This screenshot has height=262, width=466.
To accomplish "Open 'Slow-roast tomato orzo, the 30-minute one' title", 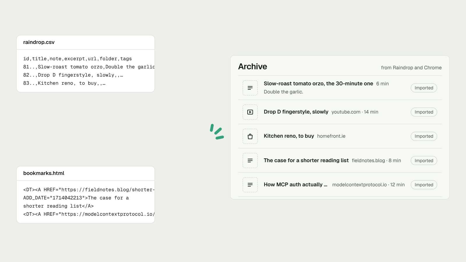I will [318, 84].
